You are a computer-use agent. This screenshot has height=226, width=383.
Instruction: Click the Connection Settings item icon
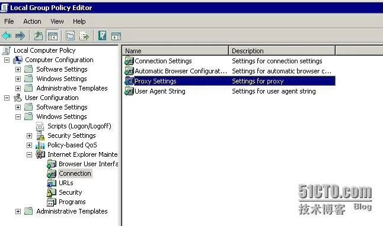(x=129, y=61)
